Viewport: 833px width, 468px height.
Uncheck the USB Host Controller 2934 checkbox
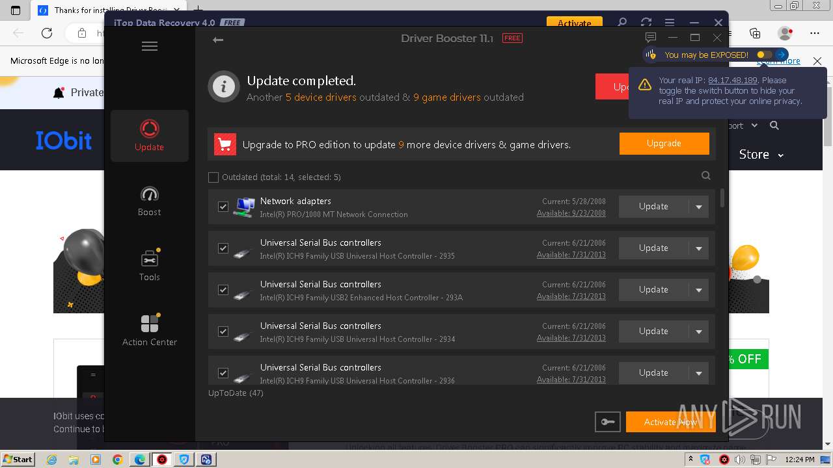(x=223, y=331)
